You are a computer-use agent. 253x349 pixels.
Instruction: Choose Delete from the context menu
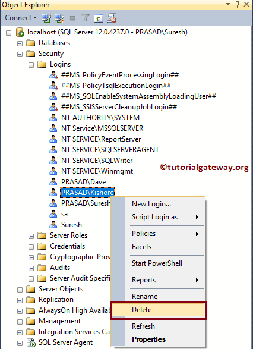158,310
